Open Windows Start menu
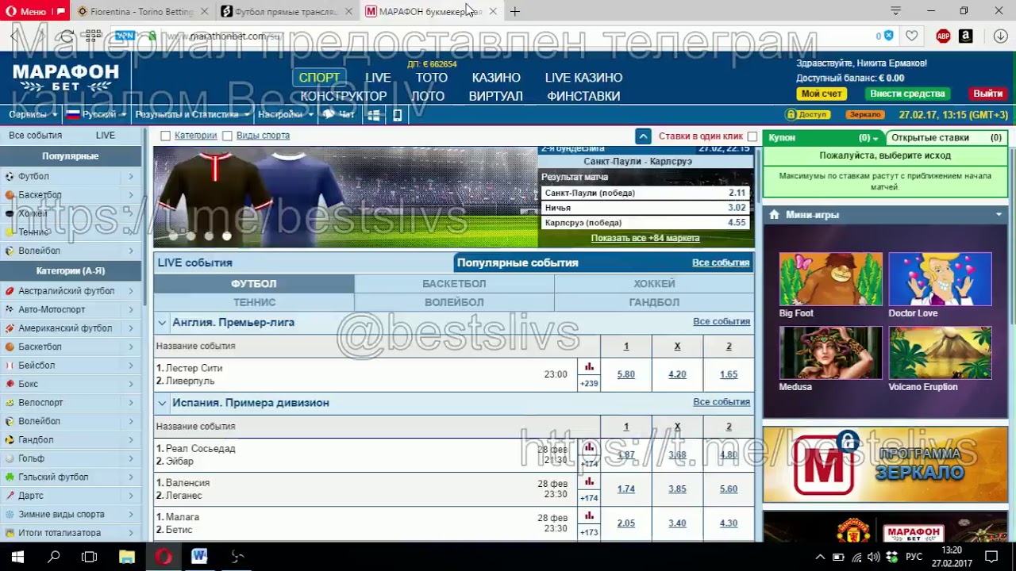 click(17, 557)
